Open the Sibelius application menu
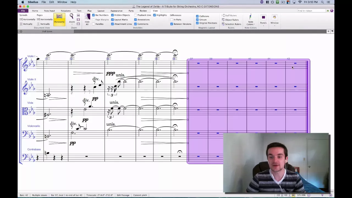 coord(33,2)
